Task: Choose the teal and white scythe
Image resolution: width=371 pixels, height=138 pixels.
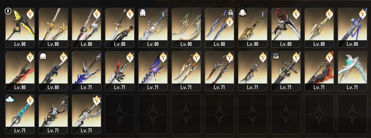Action: coord(352,71)
